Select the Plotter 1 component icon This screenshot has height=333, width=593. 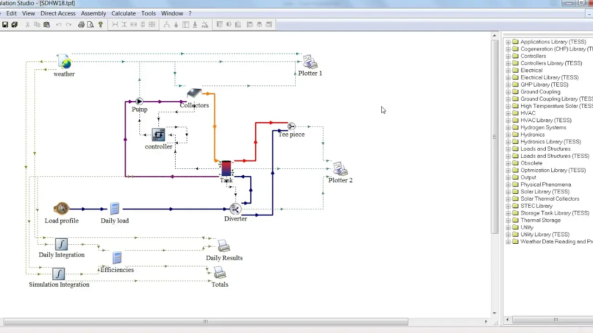tap(309, 62)
